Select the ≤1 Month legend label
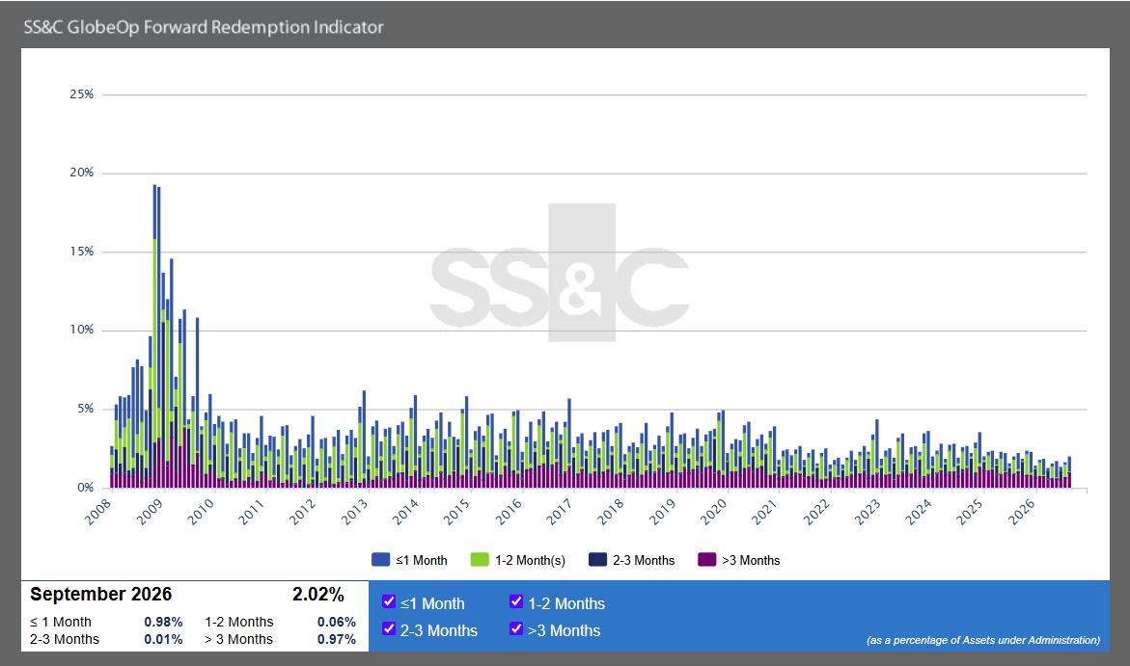 click(422, 560)
